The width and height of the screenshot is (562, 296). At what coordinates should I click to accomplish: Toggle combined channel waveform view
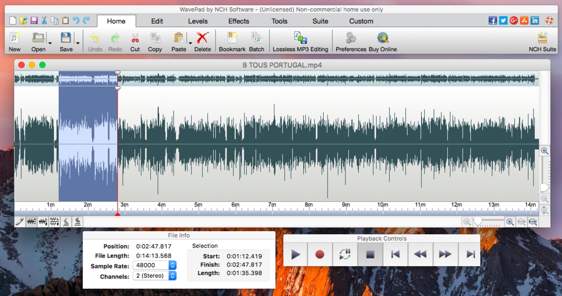[x=31, y=222]
